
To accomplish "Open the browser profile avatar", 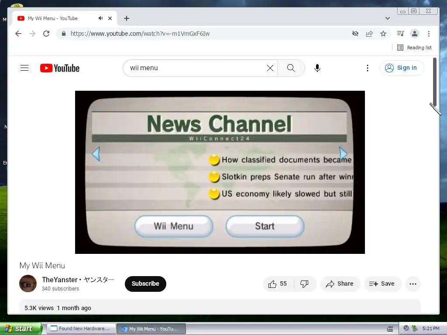I will [415, 34].
